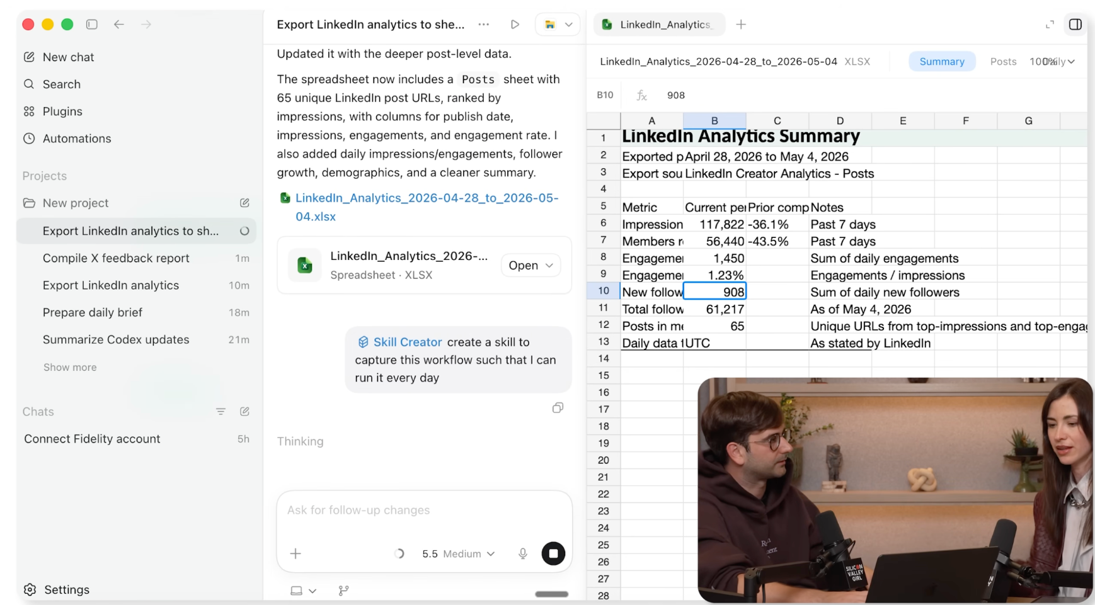This screenshot has height=605, width=1095.
Task: Open the LinkedIn_Analytics xlsx file link
Action: pos(427,207)
